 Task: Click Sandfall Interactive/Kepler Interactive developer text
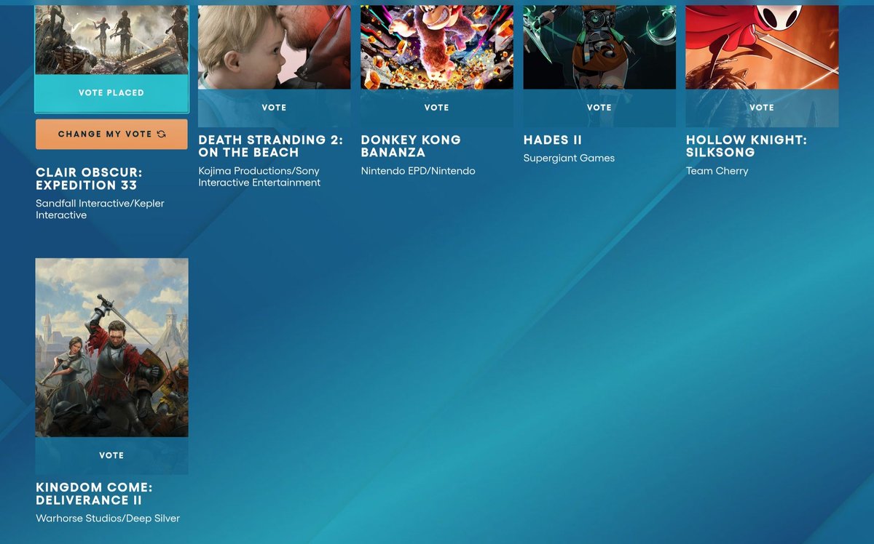coord(100,209)
